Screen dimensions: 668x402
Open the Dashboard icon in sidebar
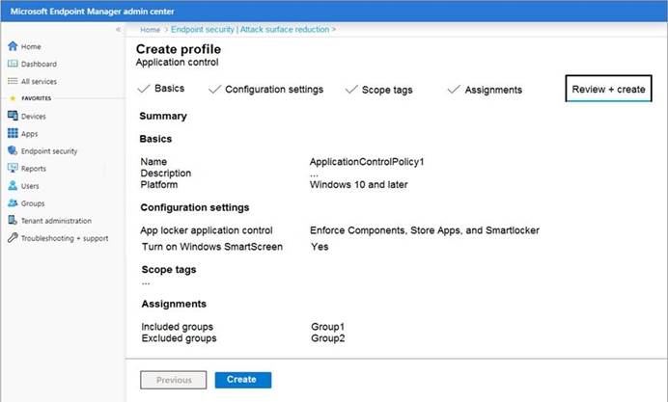[13, 64]
